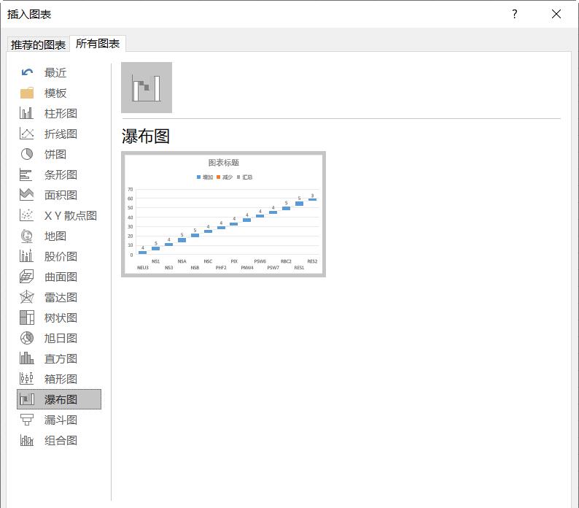This screenshot has height=508, width=579.
Task: Click the 条形图 label
Action: (x=61, y=174)
